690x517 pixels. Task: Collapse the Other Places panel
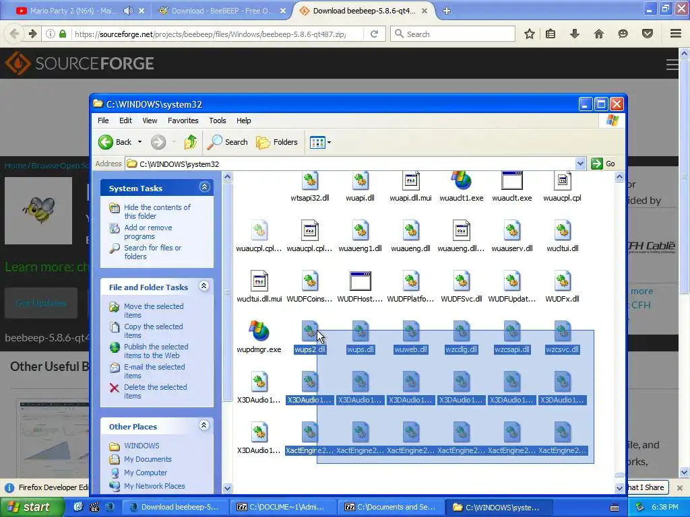point(203,425)
